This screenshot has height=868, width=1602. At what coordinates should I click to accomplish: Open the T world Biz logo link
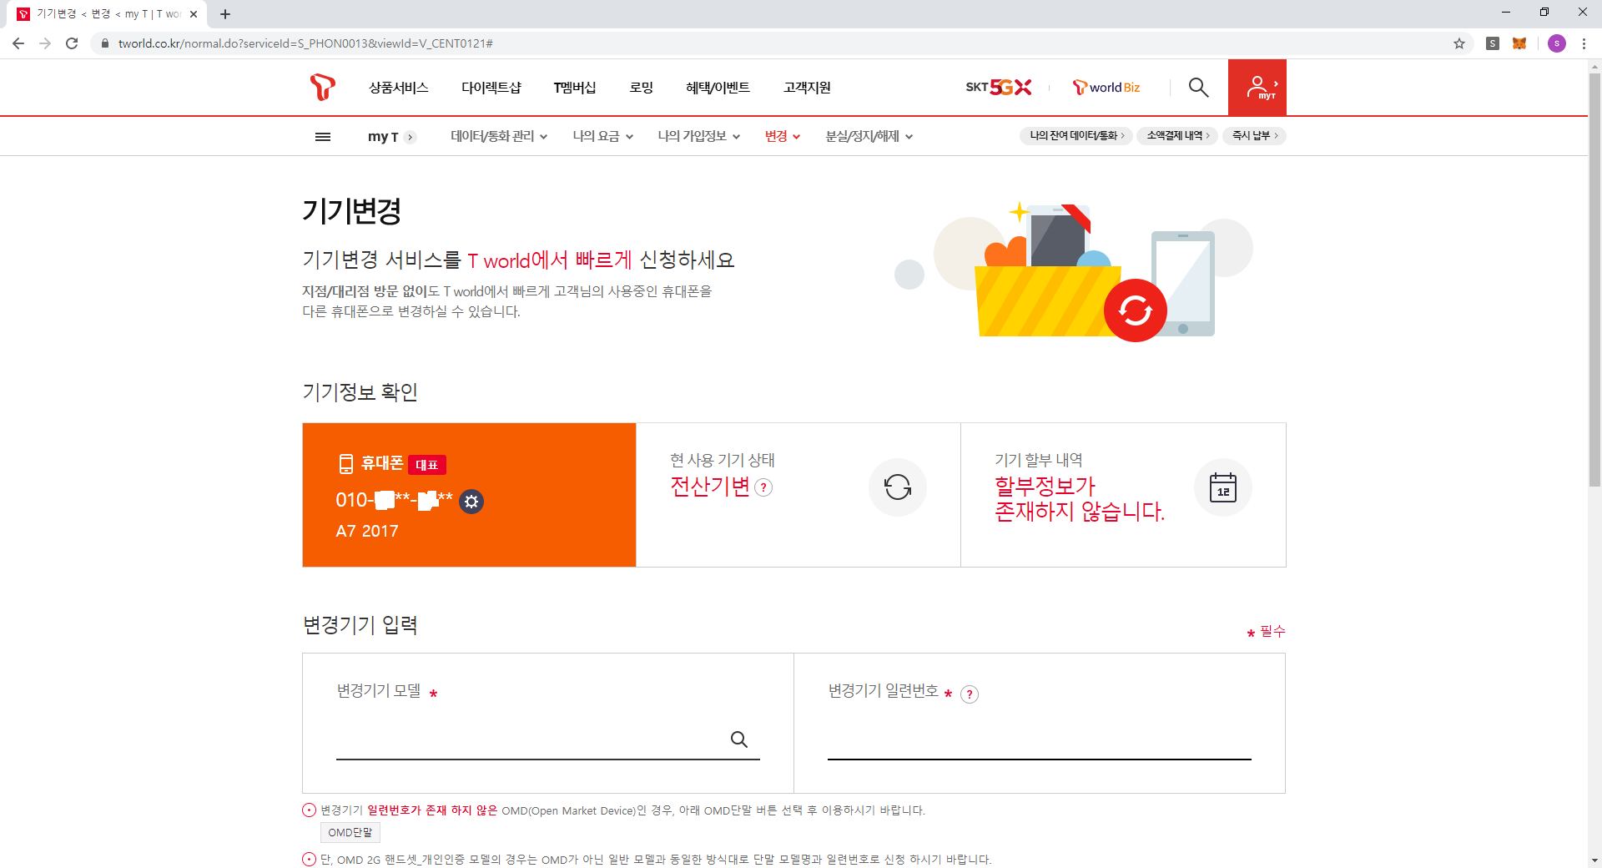tap(1106, 87)
